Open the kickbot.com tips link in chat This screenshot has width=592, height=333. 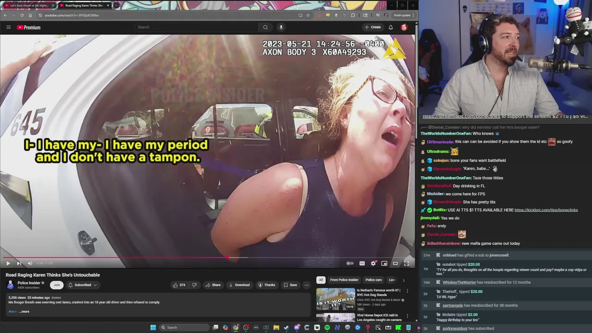(546, 210)
